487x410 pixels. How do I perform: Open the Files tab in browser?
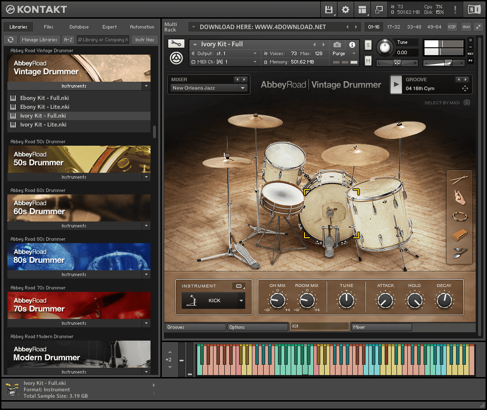point(49,27)
